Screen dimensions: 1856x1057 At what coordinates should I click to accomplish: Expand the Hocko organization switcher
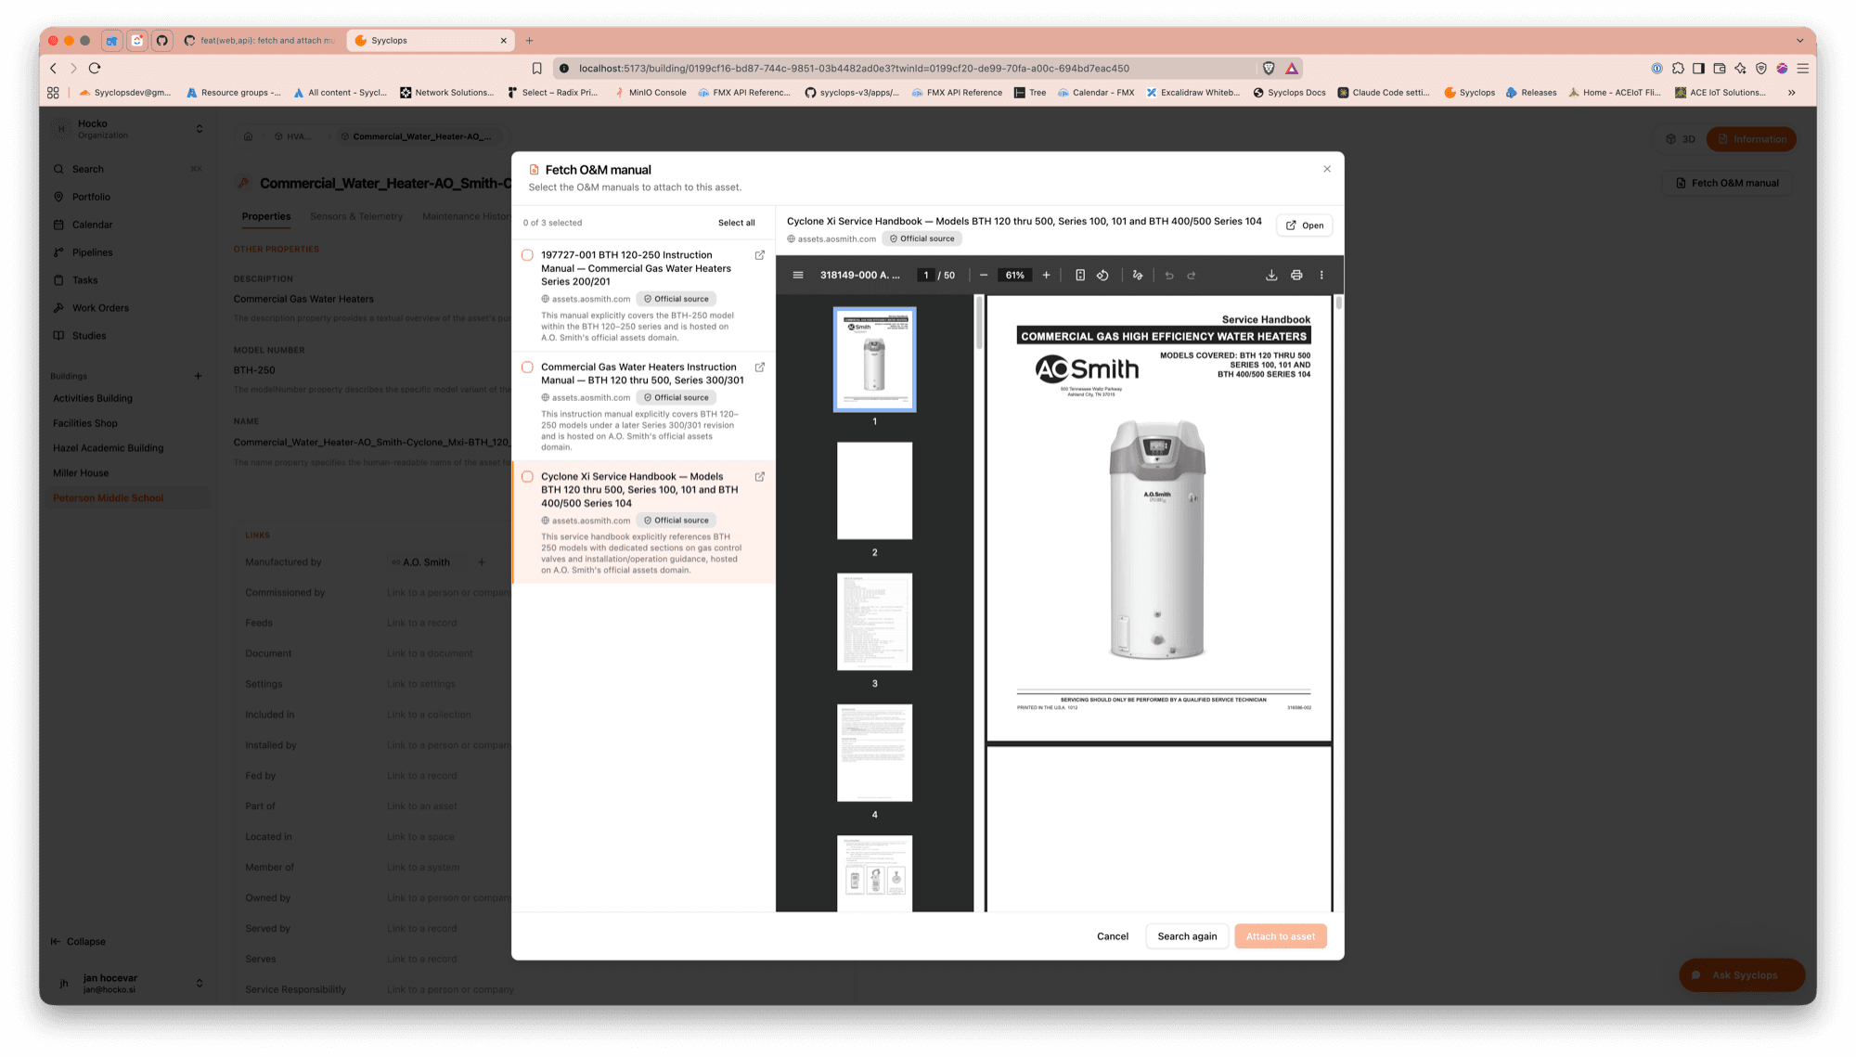point(199,129)
